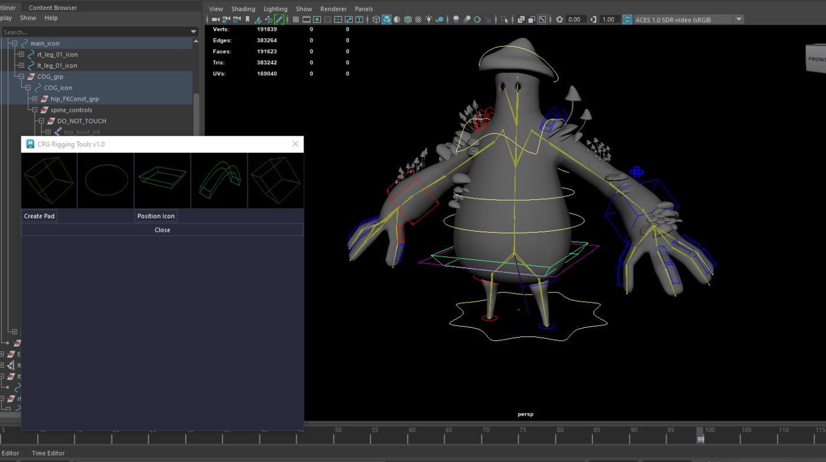826x462 pixels.
Task: Click the Lock Camera icon
Action: coord(225,19)
